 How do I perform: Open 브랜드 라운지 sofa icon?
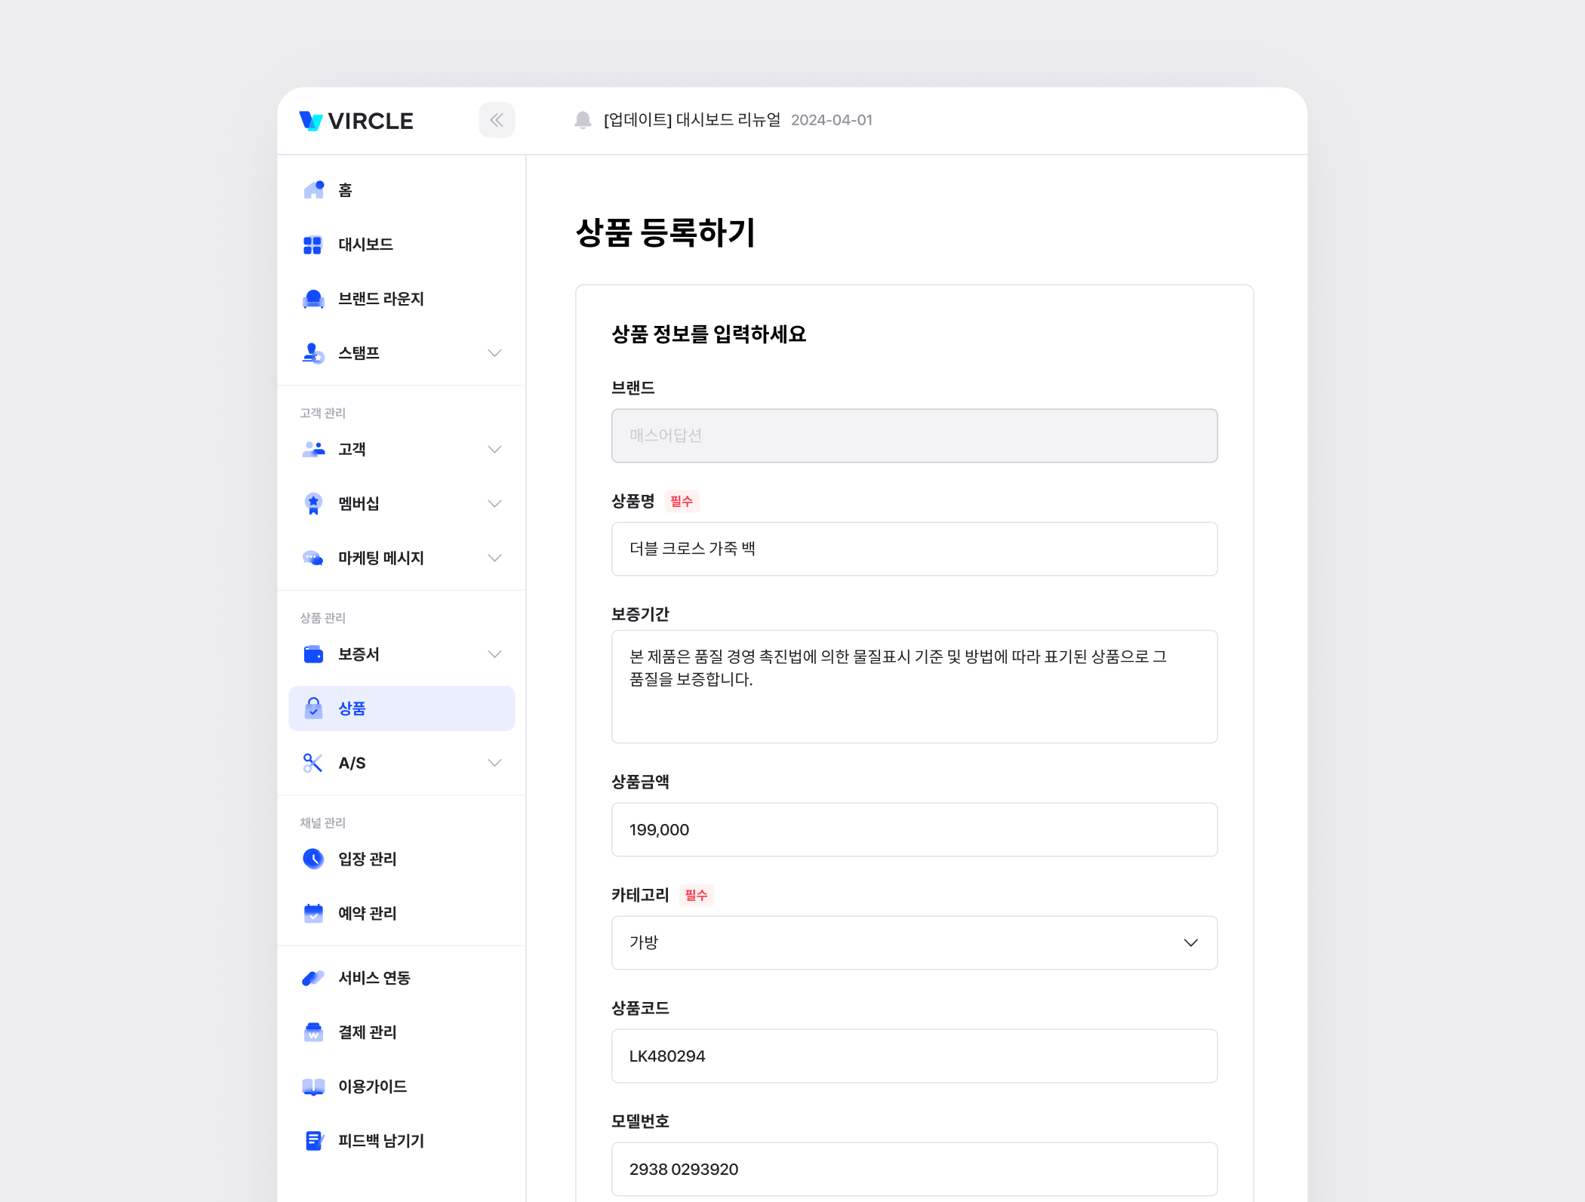pyautogui.click(x=313, y=299)
